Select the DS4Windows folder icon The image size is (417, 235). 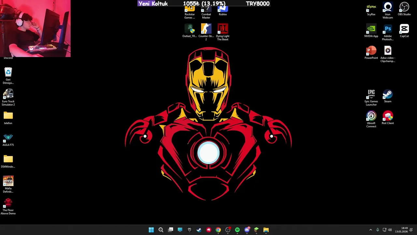click(x=8, y=162)
